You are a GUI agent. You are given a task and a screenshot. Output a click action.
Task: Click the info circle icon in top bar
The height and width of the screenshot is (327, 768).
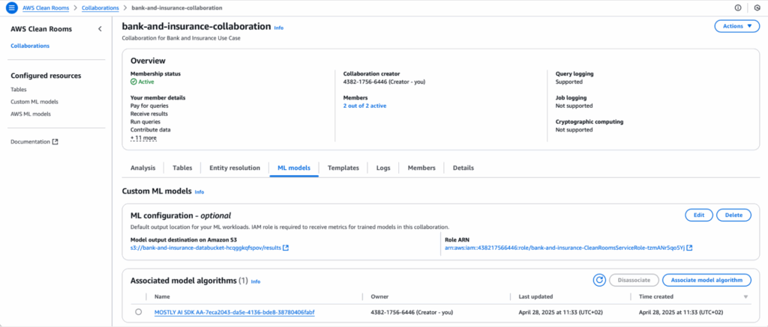pos(738,7)
